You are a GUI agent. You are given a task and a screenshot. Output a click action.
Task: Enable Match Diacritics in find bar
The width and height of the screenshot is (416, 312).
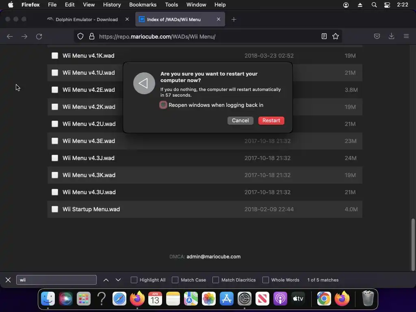[216, 280]
